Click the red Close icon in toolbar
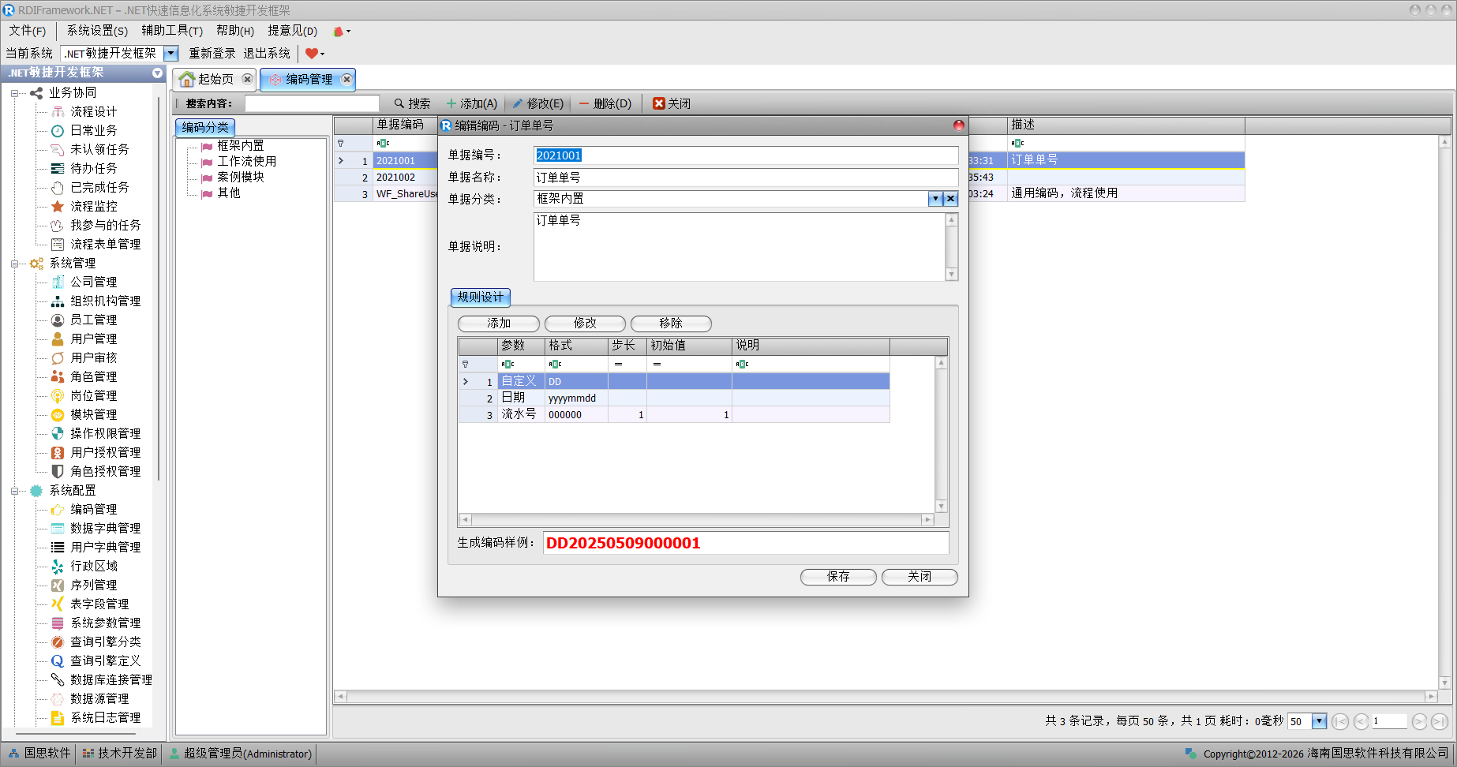Image resolution: width=1457 pixels, height=767 pixels. [658, 103]
